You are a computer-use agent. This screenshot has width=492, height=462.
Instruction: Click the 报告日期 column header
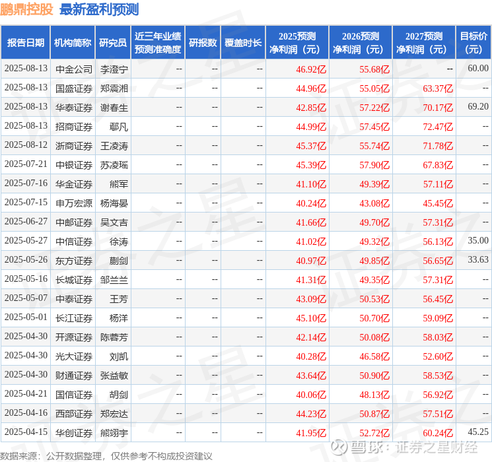click(x=25, y=43)
